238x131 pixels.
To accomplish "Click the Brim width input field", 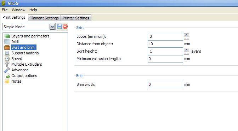I will click(165, 84).
